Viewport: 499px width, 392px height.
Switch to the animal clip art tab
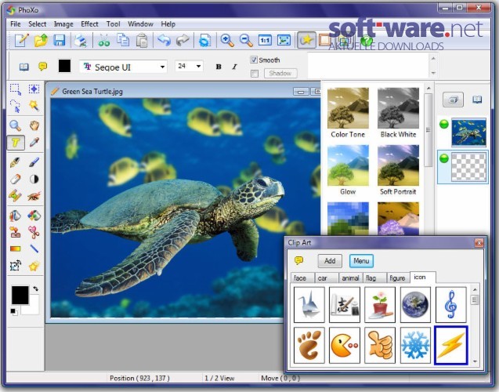(x=350, y=278)
